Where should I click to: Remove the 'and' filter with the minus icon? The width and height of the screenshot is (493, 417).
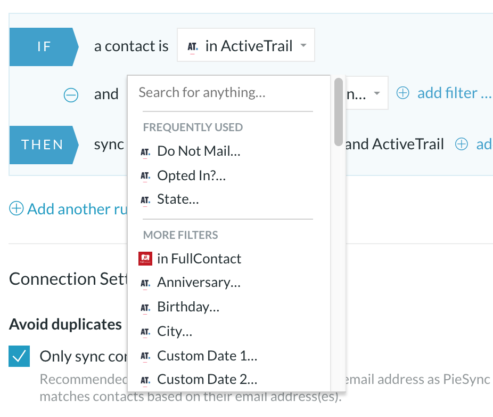tap(71, 95)
